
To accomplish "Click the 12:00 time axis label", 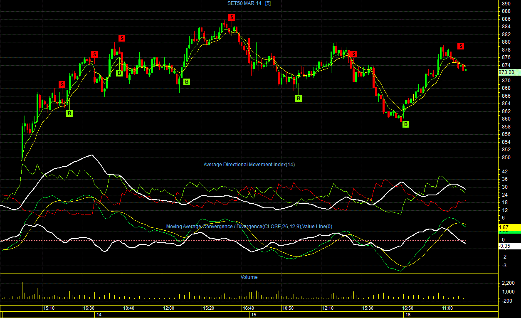I will point(168,308).
